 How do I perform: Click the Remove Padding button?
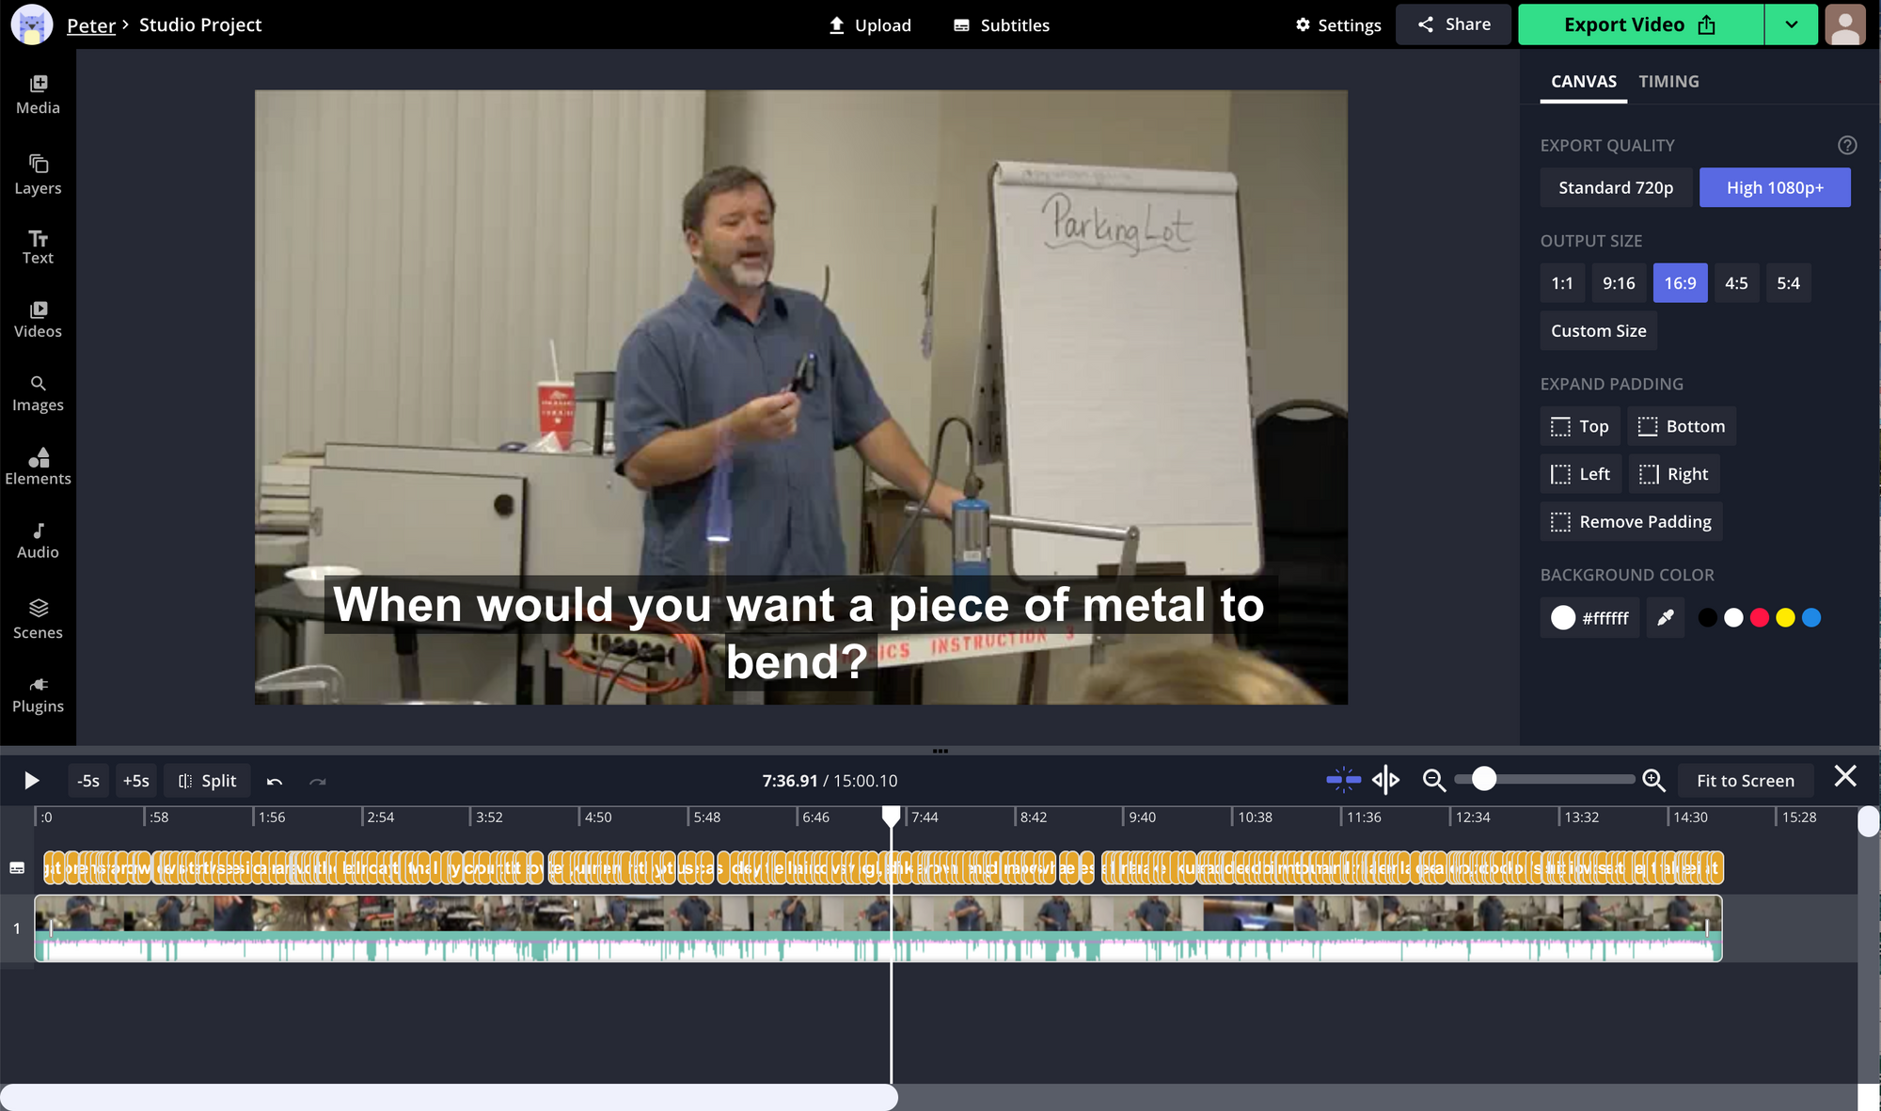coord(1631,522)
